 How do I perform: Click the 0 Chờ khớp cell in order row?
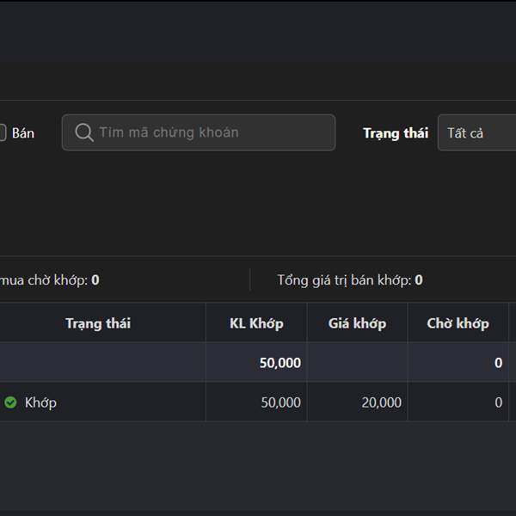coord(498,402)
